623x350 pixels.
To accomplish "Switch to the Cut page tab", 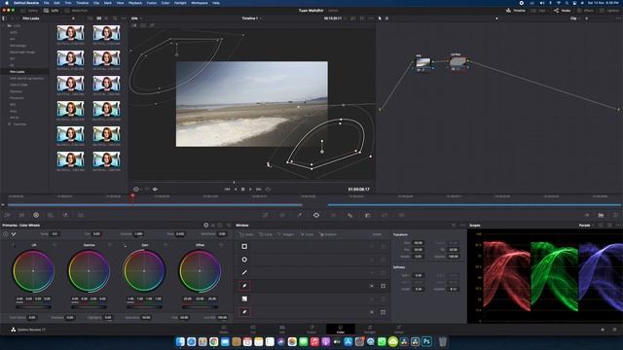I will 253,330.
